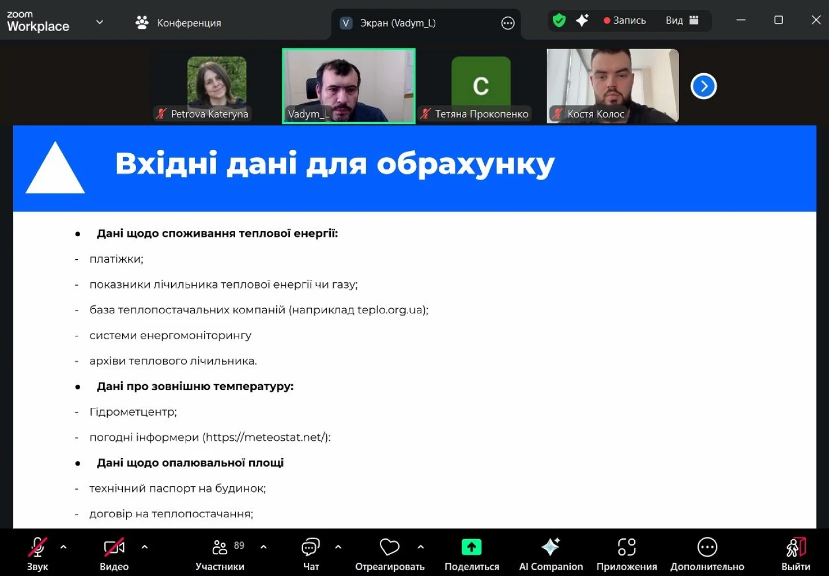Open the Вид view layout menu
829x576 pixels.
(x=682, y=21)
